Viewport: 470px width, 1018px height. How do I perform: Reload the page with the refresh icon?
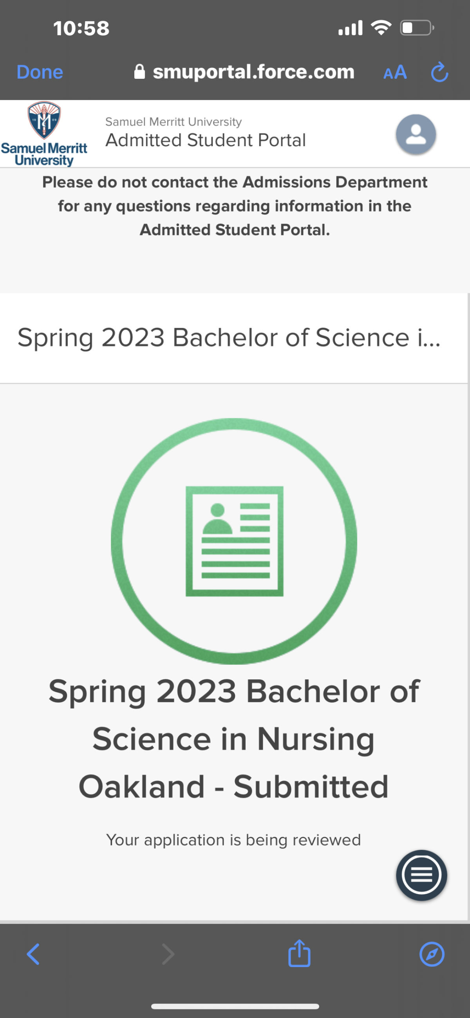coord(439,72)
